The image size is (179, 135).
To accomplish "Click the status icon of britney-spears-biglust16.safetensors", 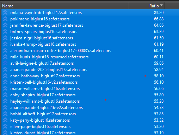I will [x=5, y=32].
